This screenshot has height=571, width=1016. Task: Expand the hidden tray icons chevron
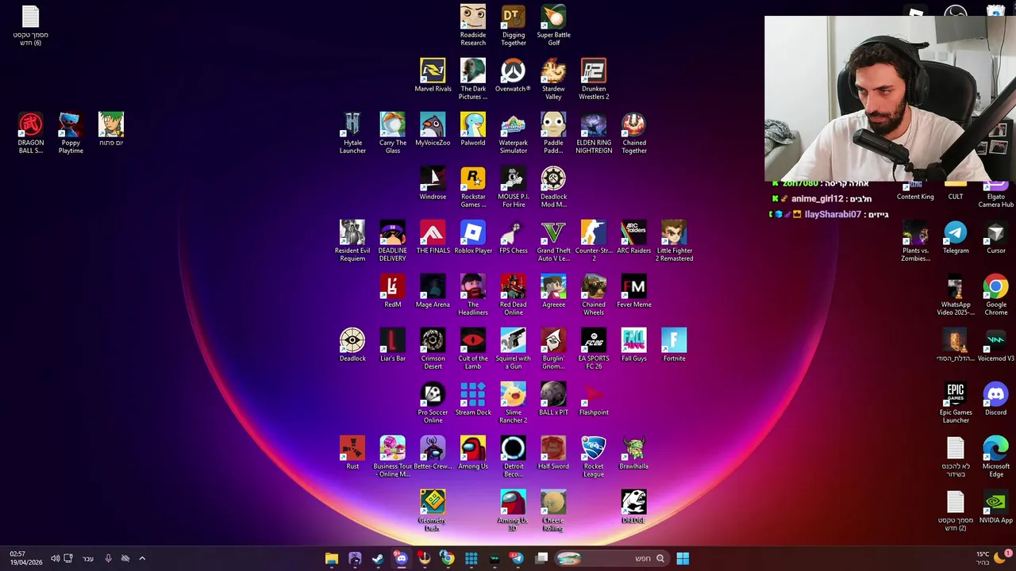point(142,558)
